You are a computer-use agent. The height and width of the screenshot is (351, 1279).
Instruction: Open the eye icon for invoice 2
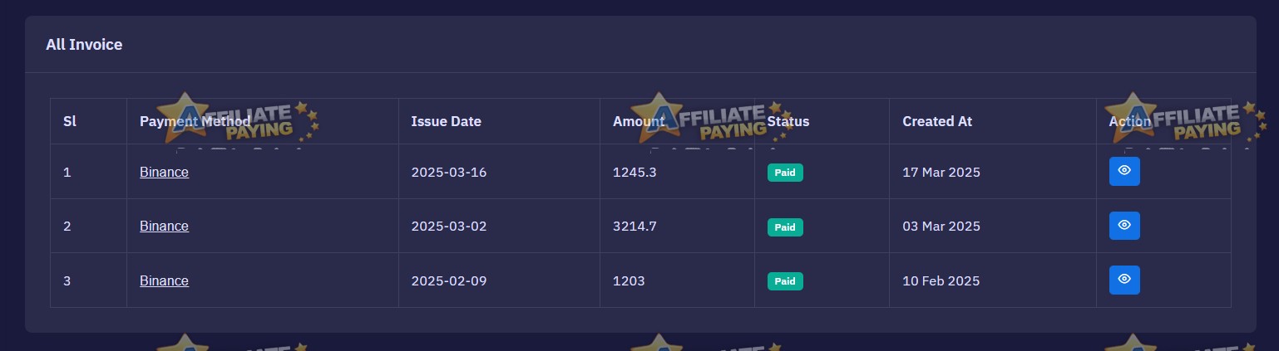tap(1124, 226)
